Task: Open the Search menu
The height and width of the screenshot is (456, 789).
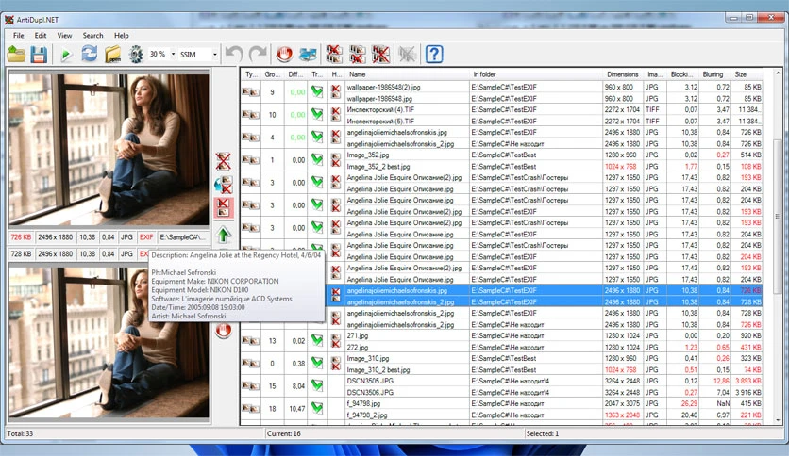Action: pyautogui.click(x=92, y=36)
